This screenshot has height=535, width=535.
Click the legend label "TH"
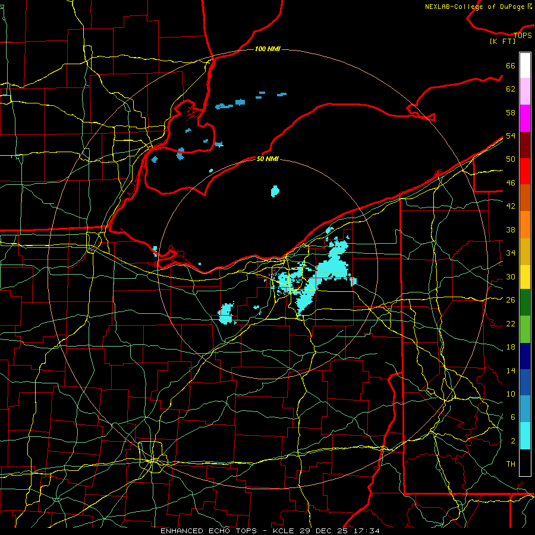(511, 464)
